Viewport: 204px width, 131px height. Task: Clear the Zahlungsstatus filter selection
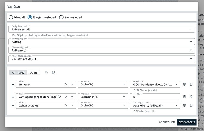[x=66, y=105]
